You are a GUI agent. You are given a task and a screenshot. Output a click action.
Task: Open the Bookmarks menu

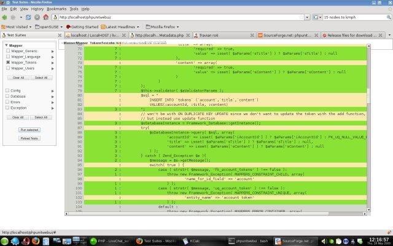(x=56, y=9)
